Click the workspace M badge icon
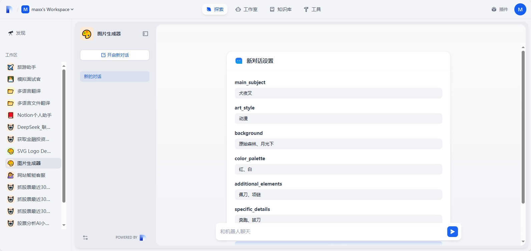Image resolution: width=531 pixels, height=251 pixels. 25,9
